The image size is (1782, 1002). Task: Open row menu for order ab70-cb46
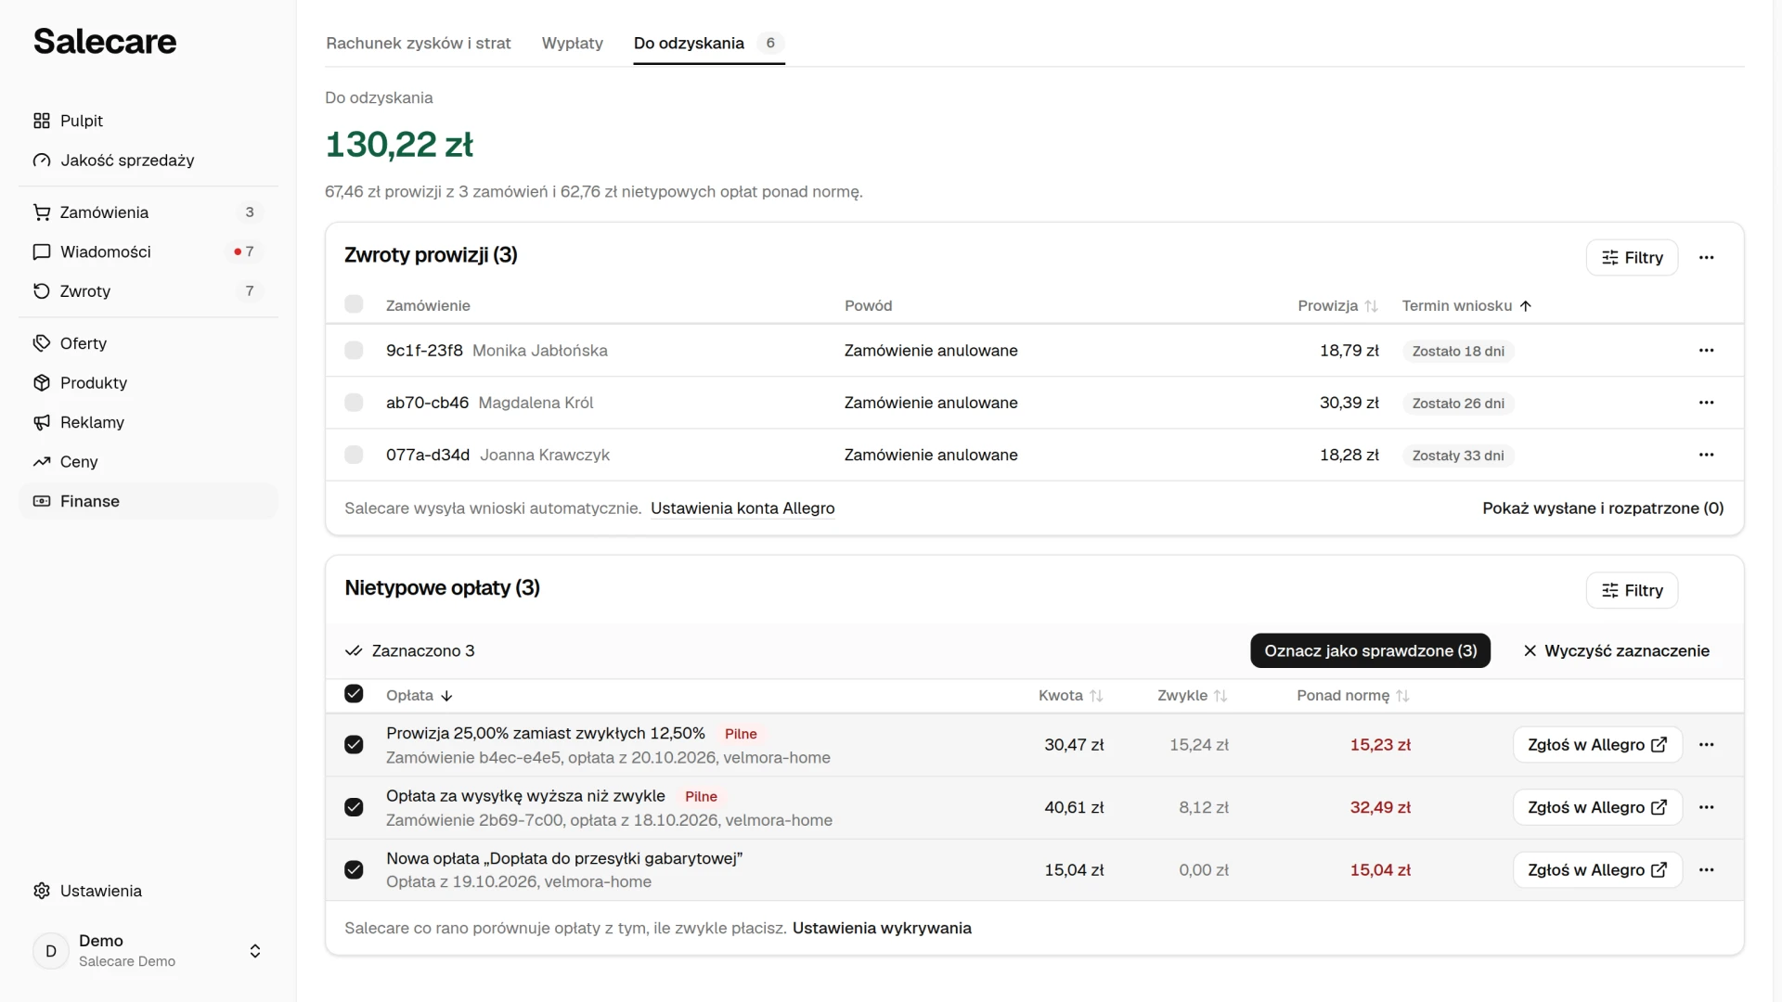(1706, 403)
